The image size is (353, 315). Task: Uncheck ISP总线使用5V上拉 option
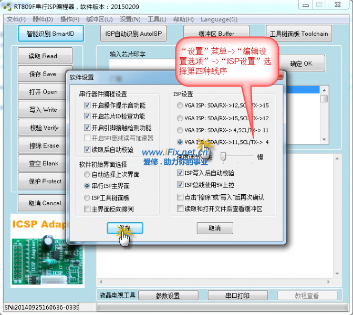(x=181, y=185)
